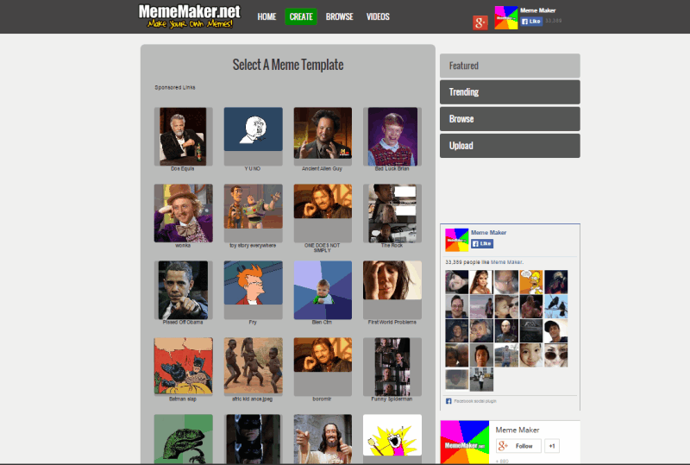Open Meme Maker link in Facebook widget

tap(488, 233)
